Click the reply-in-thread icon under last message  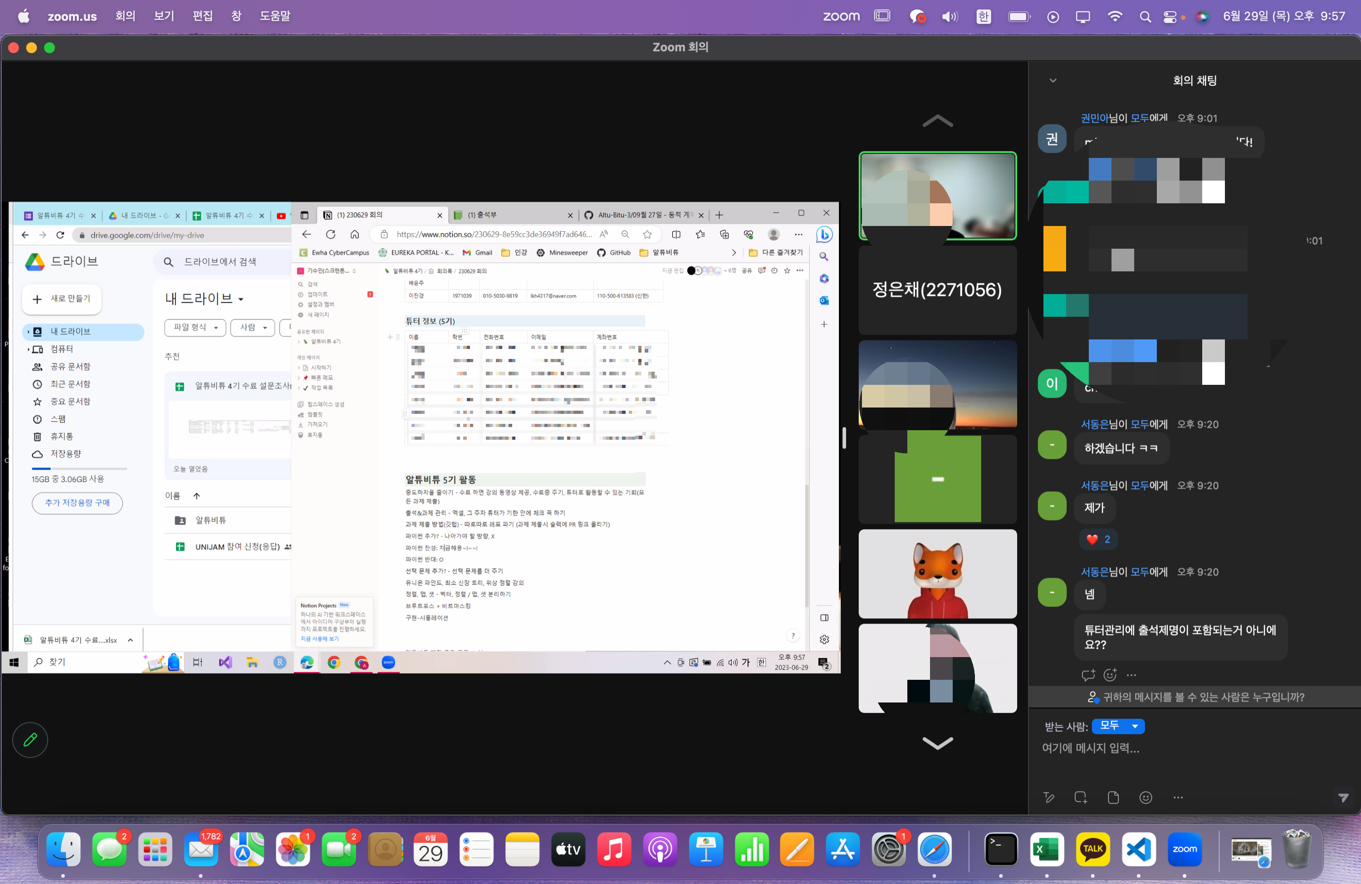click(x=1087, y=675)
